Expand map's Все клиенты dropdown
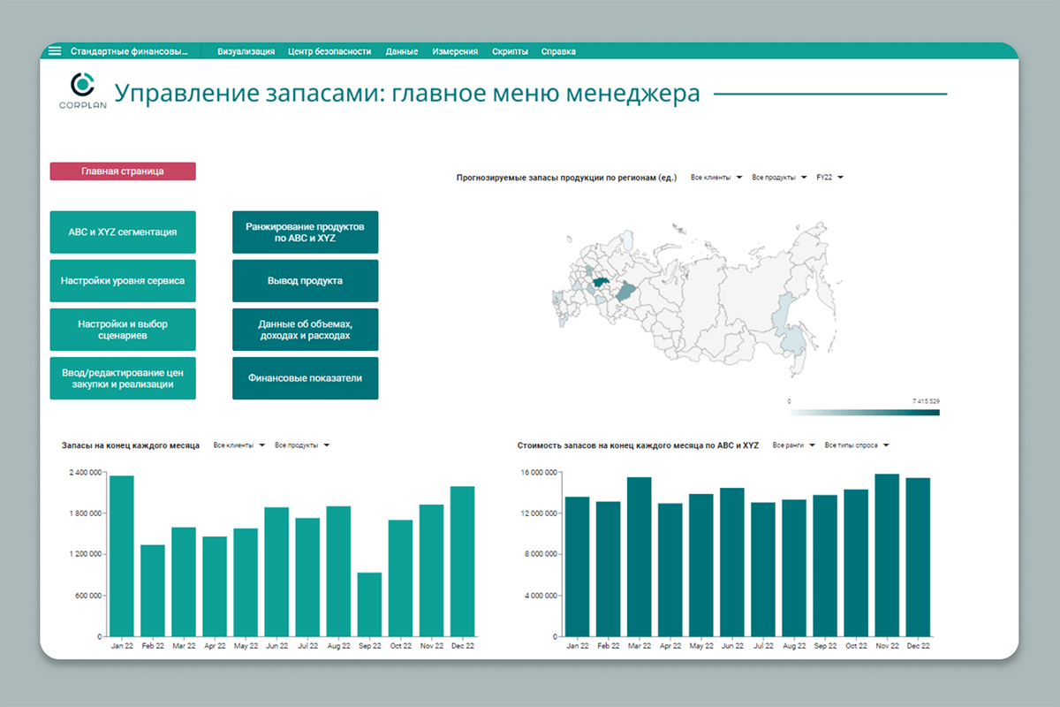 click(715, 178)
